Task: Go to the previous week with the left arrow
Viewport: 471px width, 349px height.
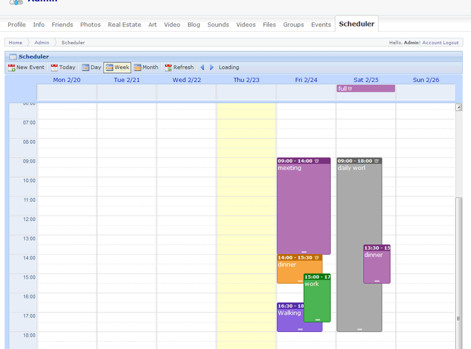Action: point(202,67)
